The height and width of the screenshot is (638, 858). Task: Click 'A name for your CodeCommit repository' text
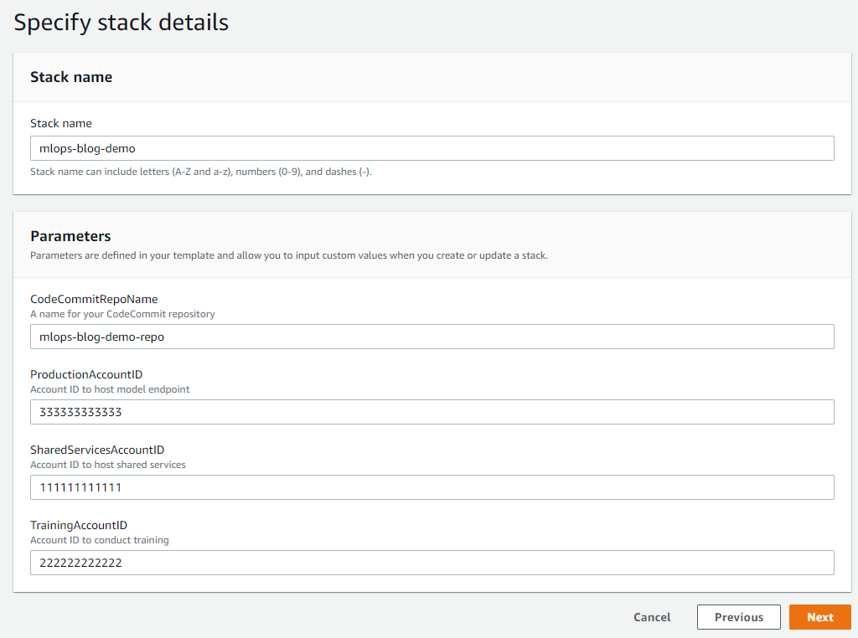122,314
